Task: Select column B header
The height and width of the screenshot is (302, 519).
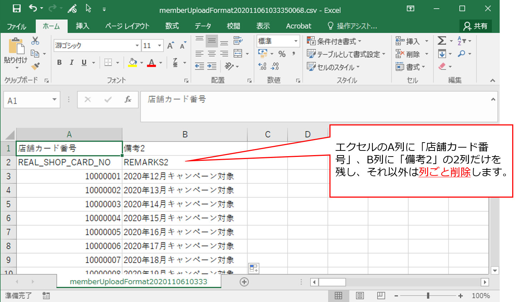Action: click(x=185, y=134)
